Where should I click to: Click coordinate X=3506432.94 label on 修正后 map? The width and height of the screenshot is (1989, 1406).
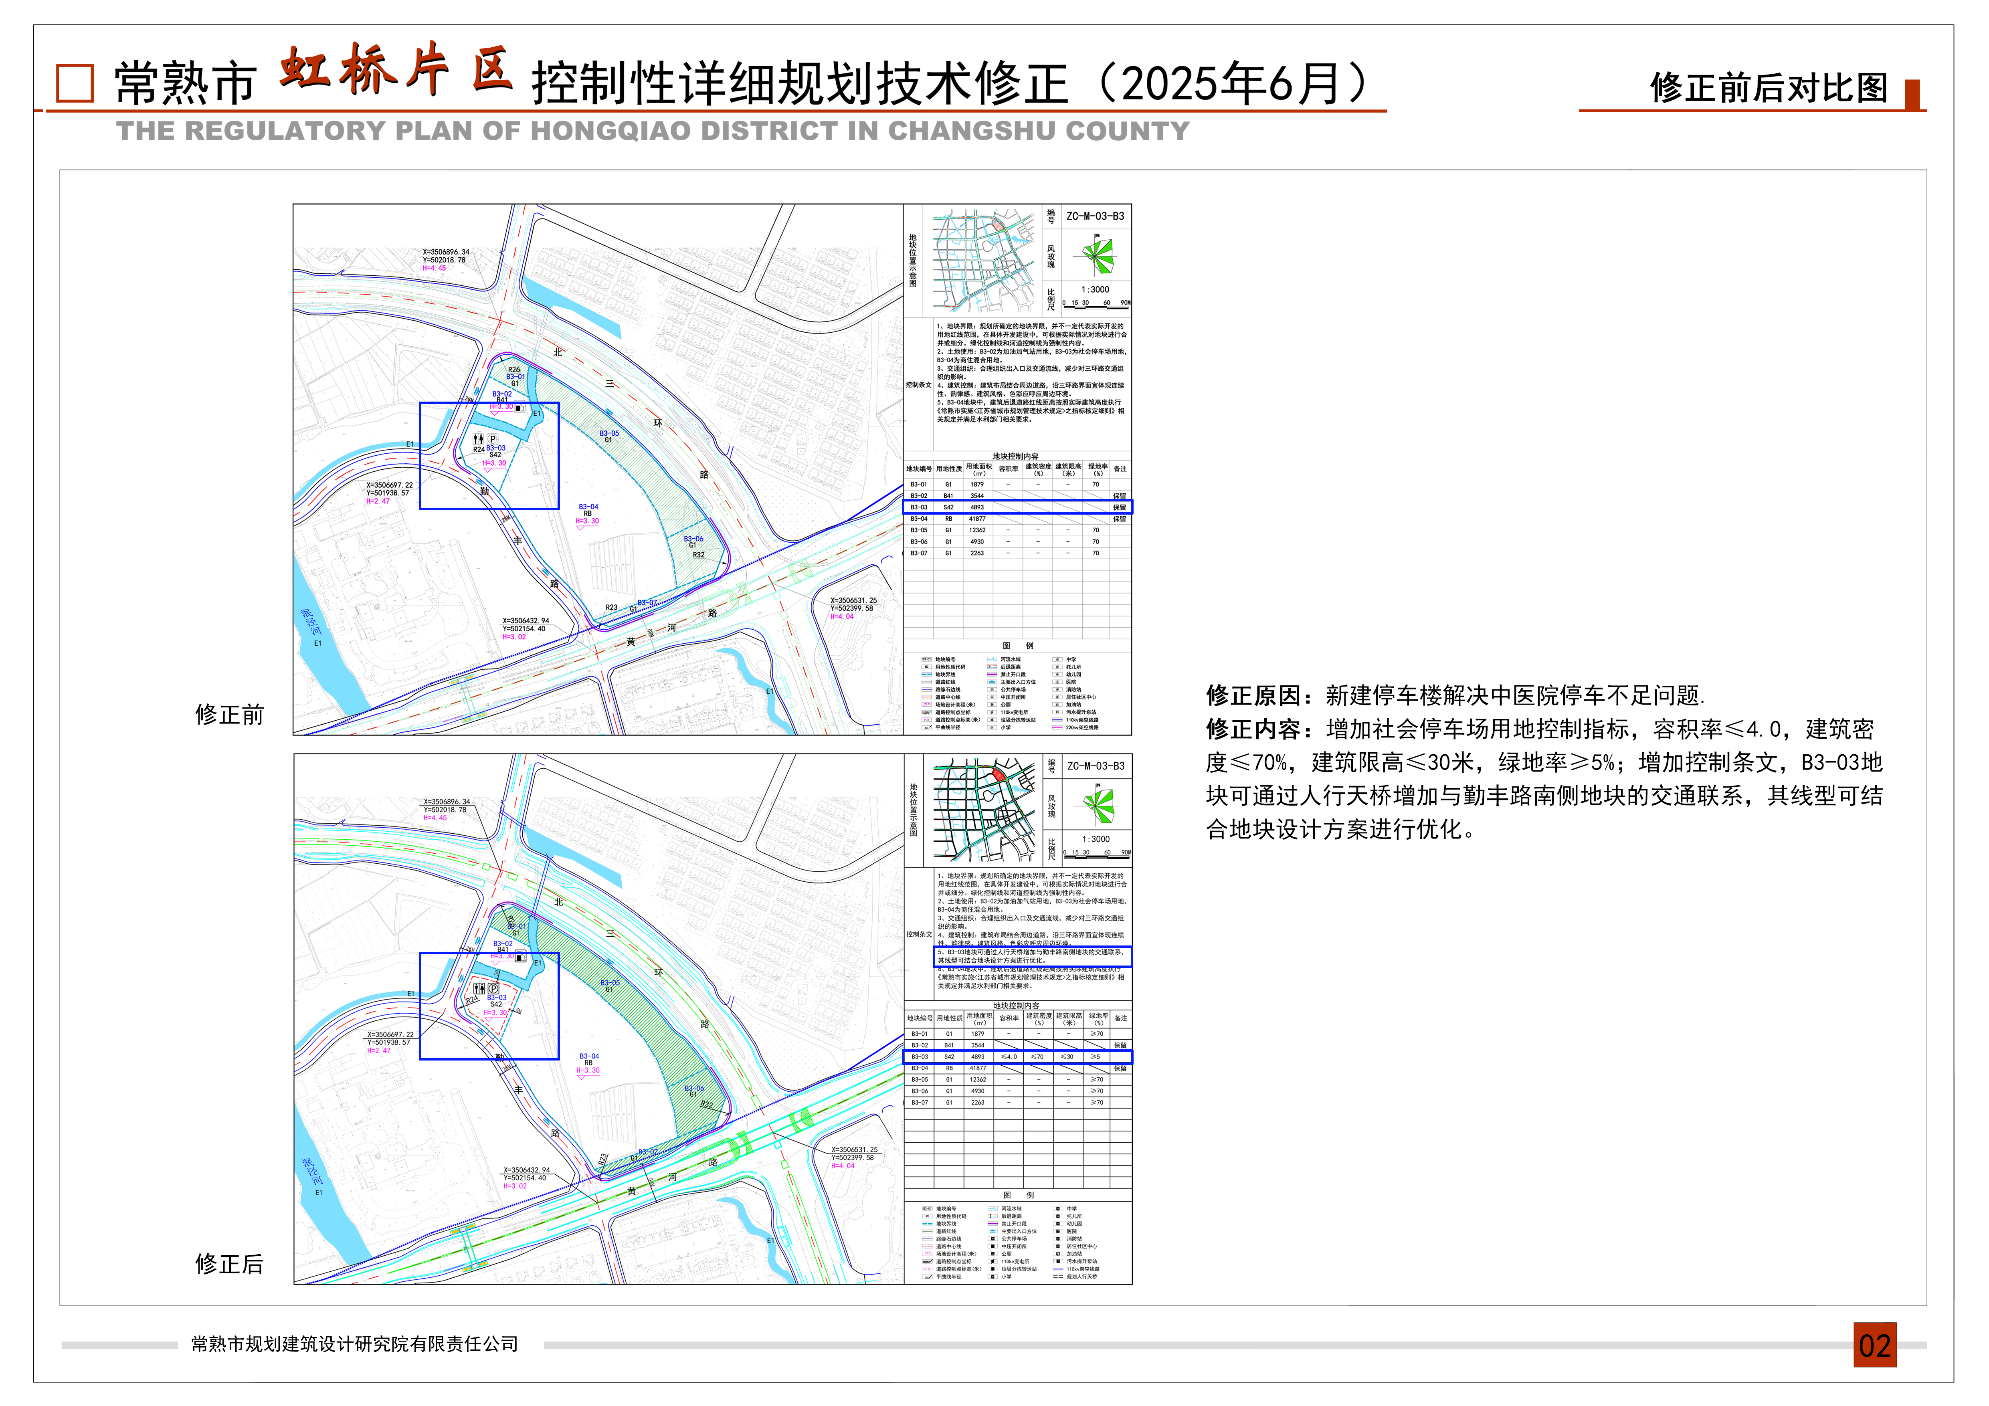(x=527, y=1170)
